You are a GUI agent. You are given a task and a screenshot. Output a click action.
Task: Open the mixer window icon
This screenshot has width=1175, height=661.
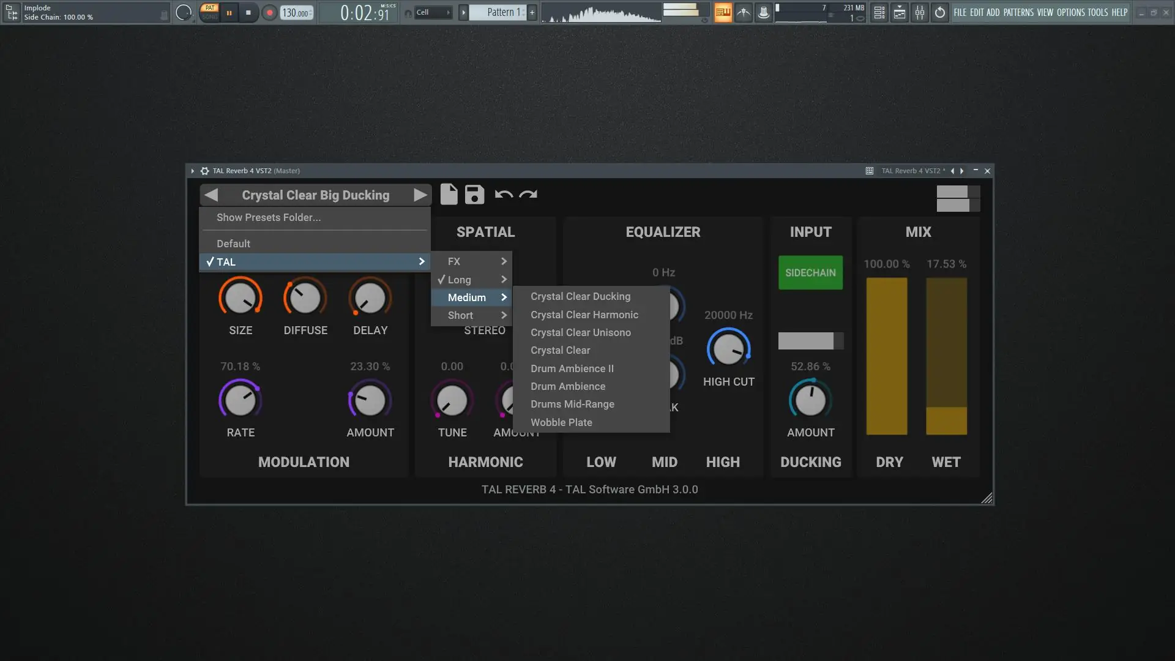[x=919, y=12]
